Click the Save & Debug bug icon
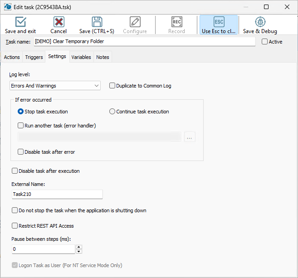 [260, 22]
